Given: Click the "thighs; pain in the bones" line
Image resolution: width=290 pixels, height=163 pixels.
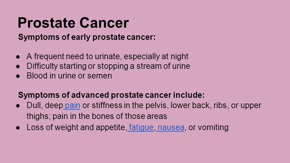Looking at the screenshot, I should coord(97,116).
